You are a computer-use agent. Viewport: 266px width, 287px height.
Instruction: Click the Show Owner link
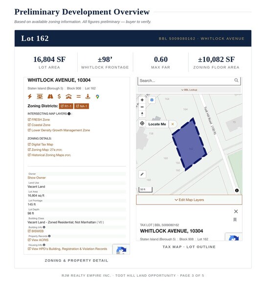[37, 178]
